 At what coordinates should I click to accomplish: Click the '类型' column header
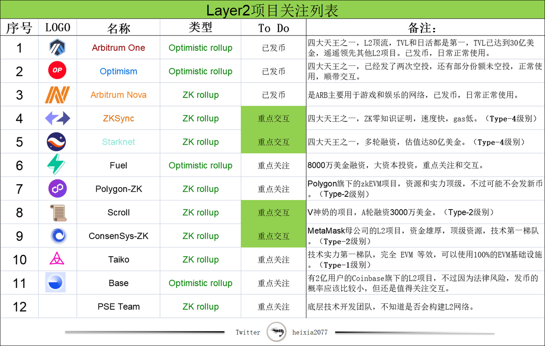pyautogui.click(x=200, y=28)
